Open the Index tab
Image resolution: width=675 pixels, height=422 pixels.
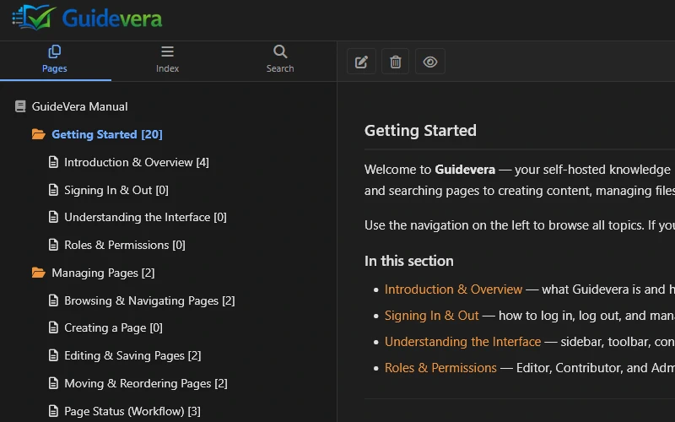pos(167,59)
